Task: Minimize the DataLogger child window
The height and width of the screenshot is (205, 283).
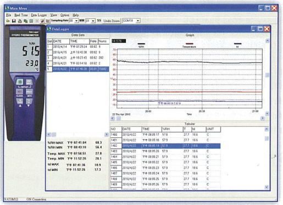Action: pos(254,29)
